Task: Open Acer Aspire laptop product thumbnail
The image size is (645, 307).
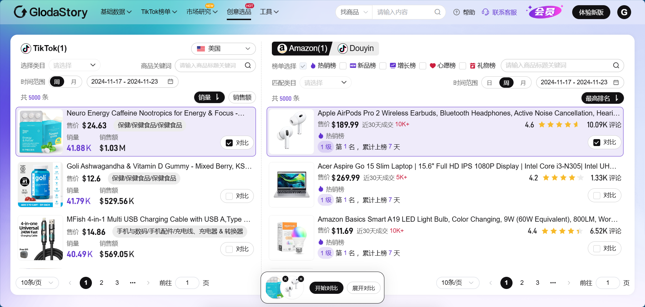Action: tap(292, 185)
